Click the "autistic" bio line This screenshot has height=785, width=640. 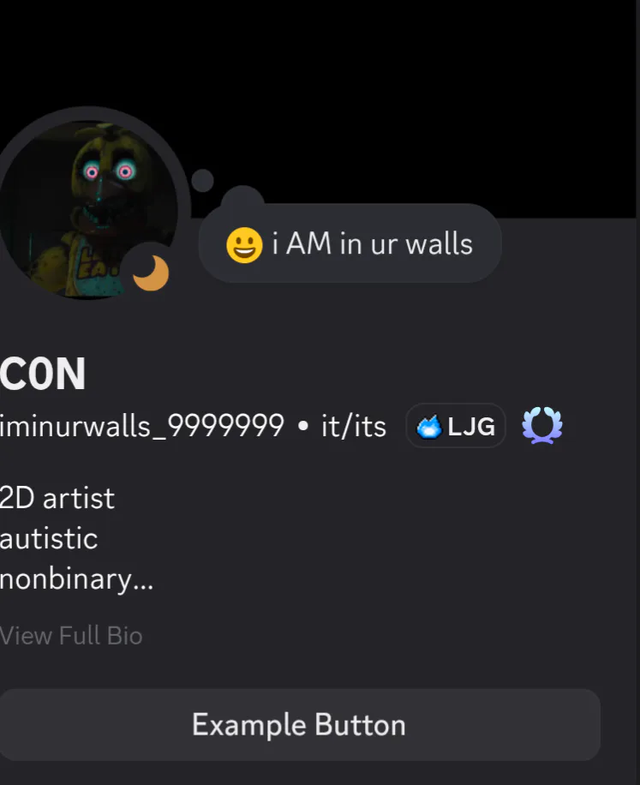(x=49, y=539)
